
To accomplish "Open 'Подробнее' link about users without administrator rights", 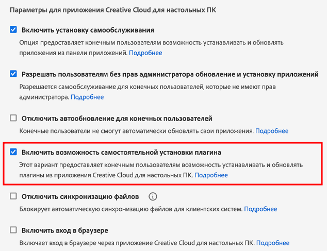I will coord(87,97).
